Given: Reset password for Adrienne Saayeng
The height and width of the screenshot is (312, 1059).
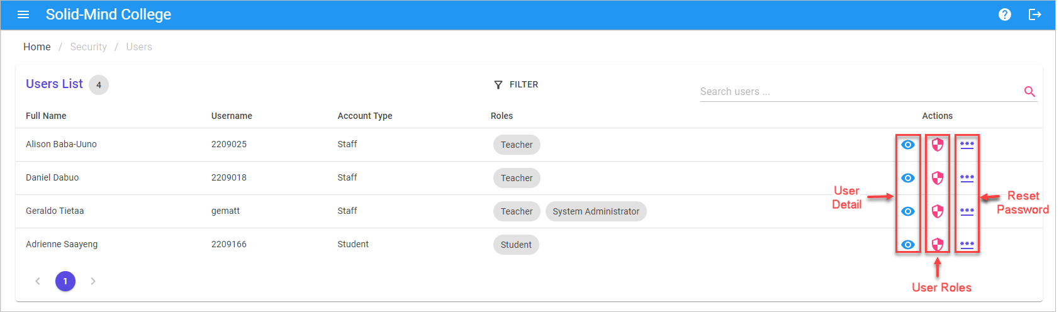Looking at the screenshot, I should pos(967,245).
